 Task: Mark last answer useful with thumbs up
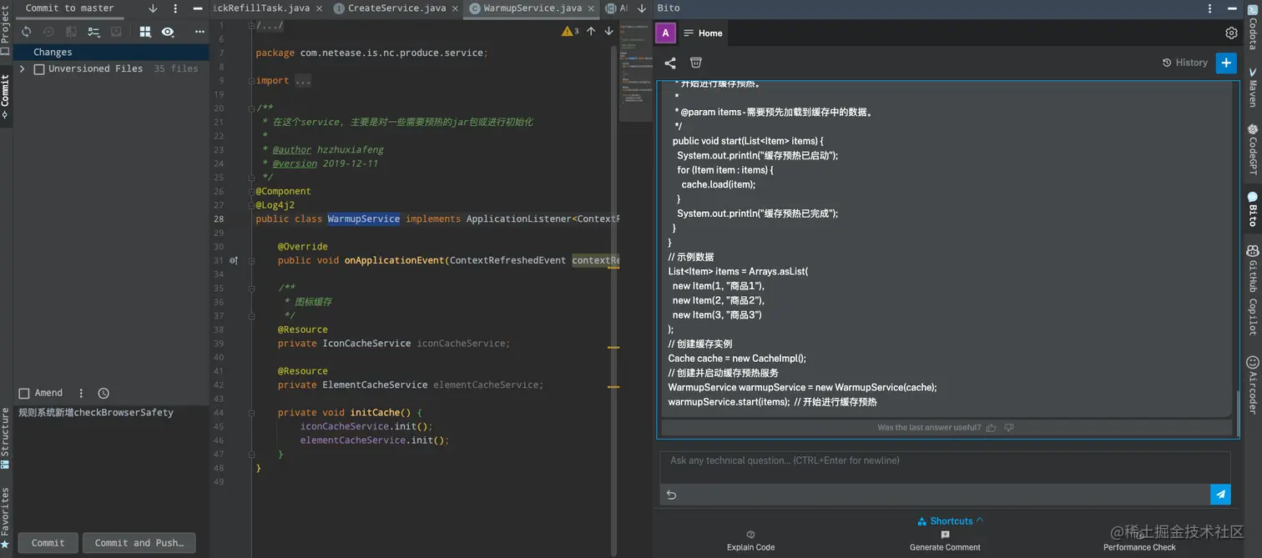[992, 428]
